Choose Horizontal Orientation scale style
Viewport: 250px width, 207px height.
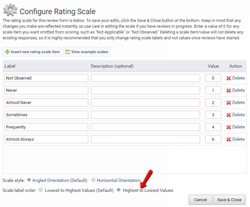93,180
